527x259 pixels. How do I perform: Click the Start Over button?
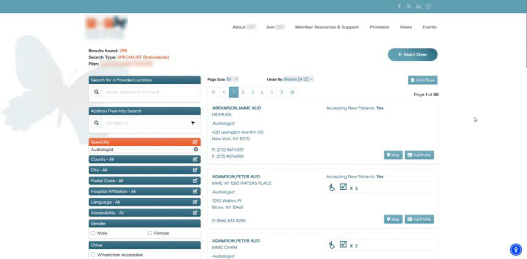412,54
